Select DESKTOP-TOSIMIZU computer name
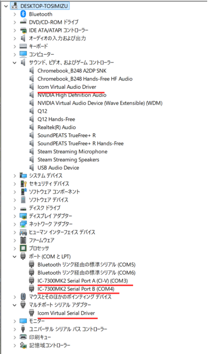Screen dimensions: 209x354 [x=44, y=6]
